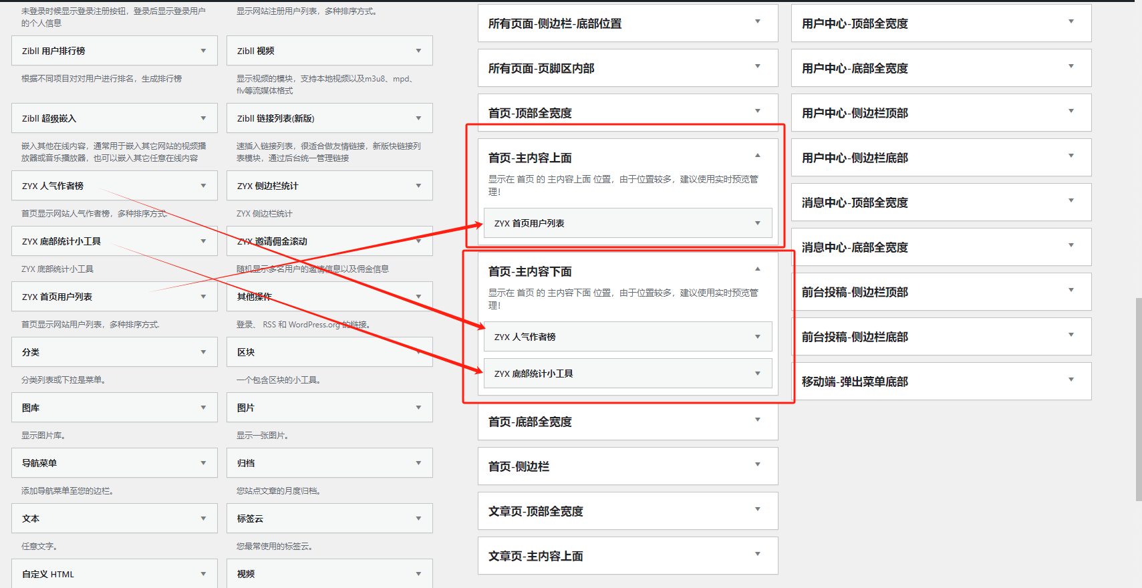Screen dimensions: 1142x588
Task: Expand 所有页面-侧边栏-底部位置 widget area
Action: (x=757, y=22)
